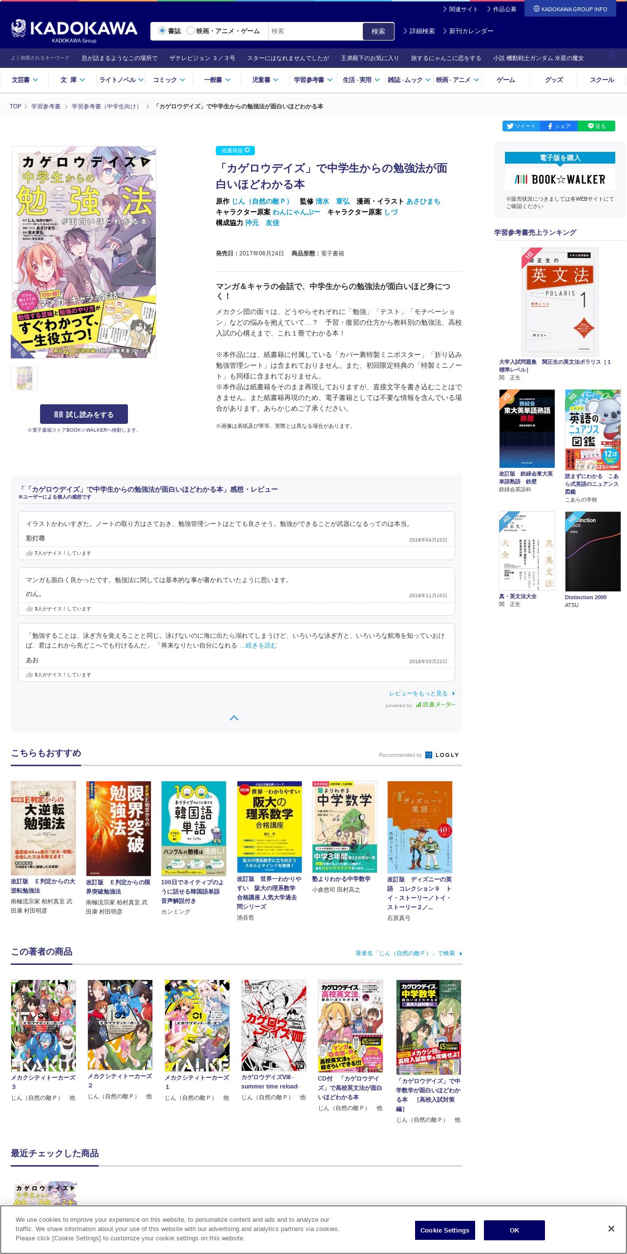Open 韓国語単語 recommended book cover
Screen dimensions: 627x1254
[x=194, y=828]
